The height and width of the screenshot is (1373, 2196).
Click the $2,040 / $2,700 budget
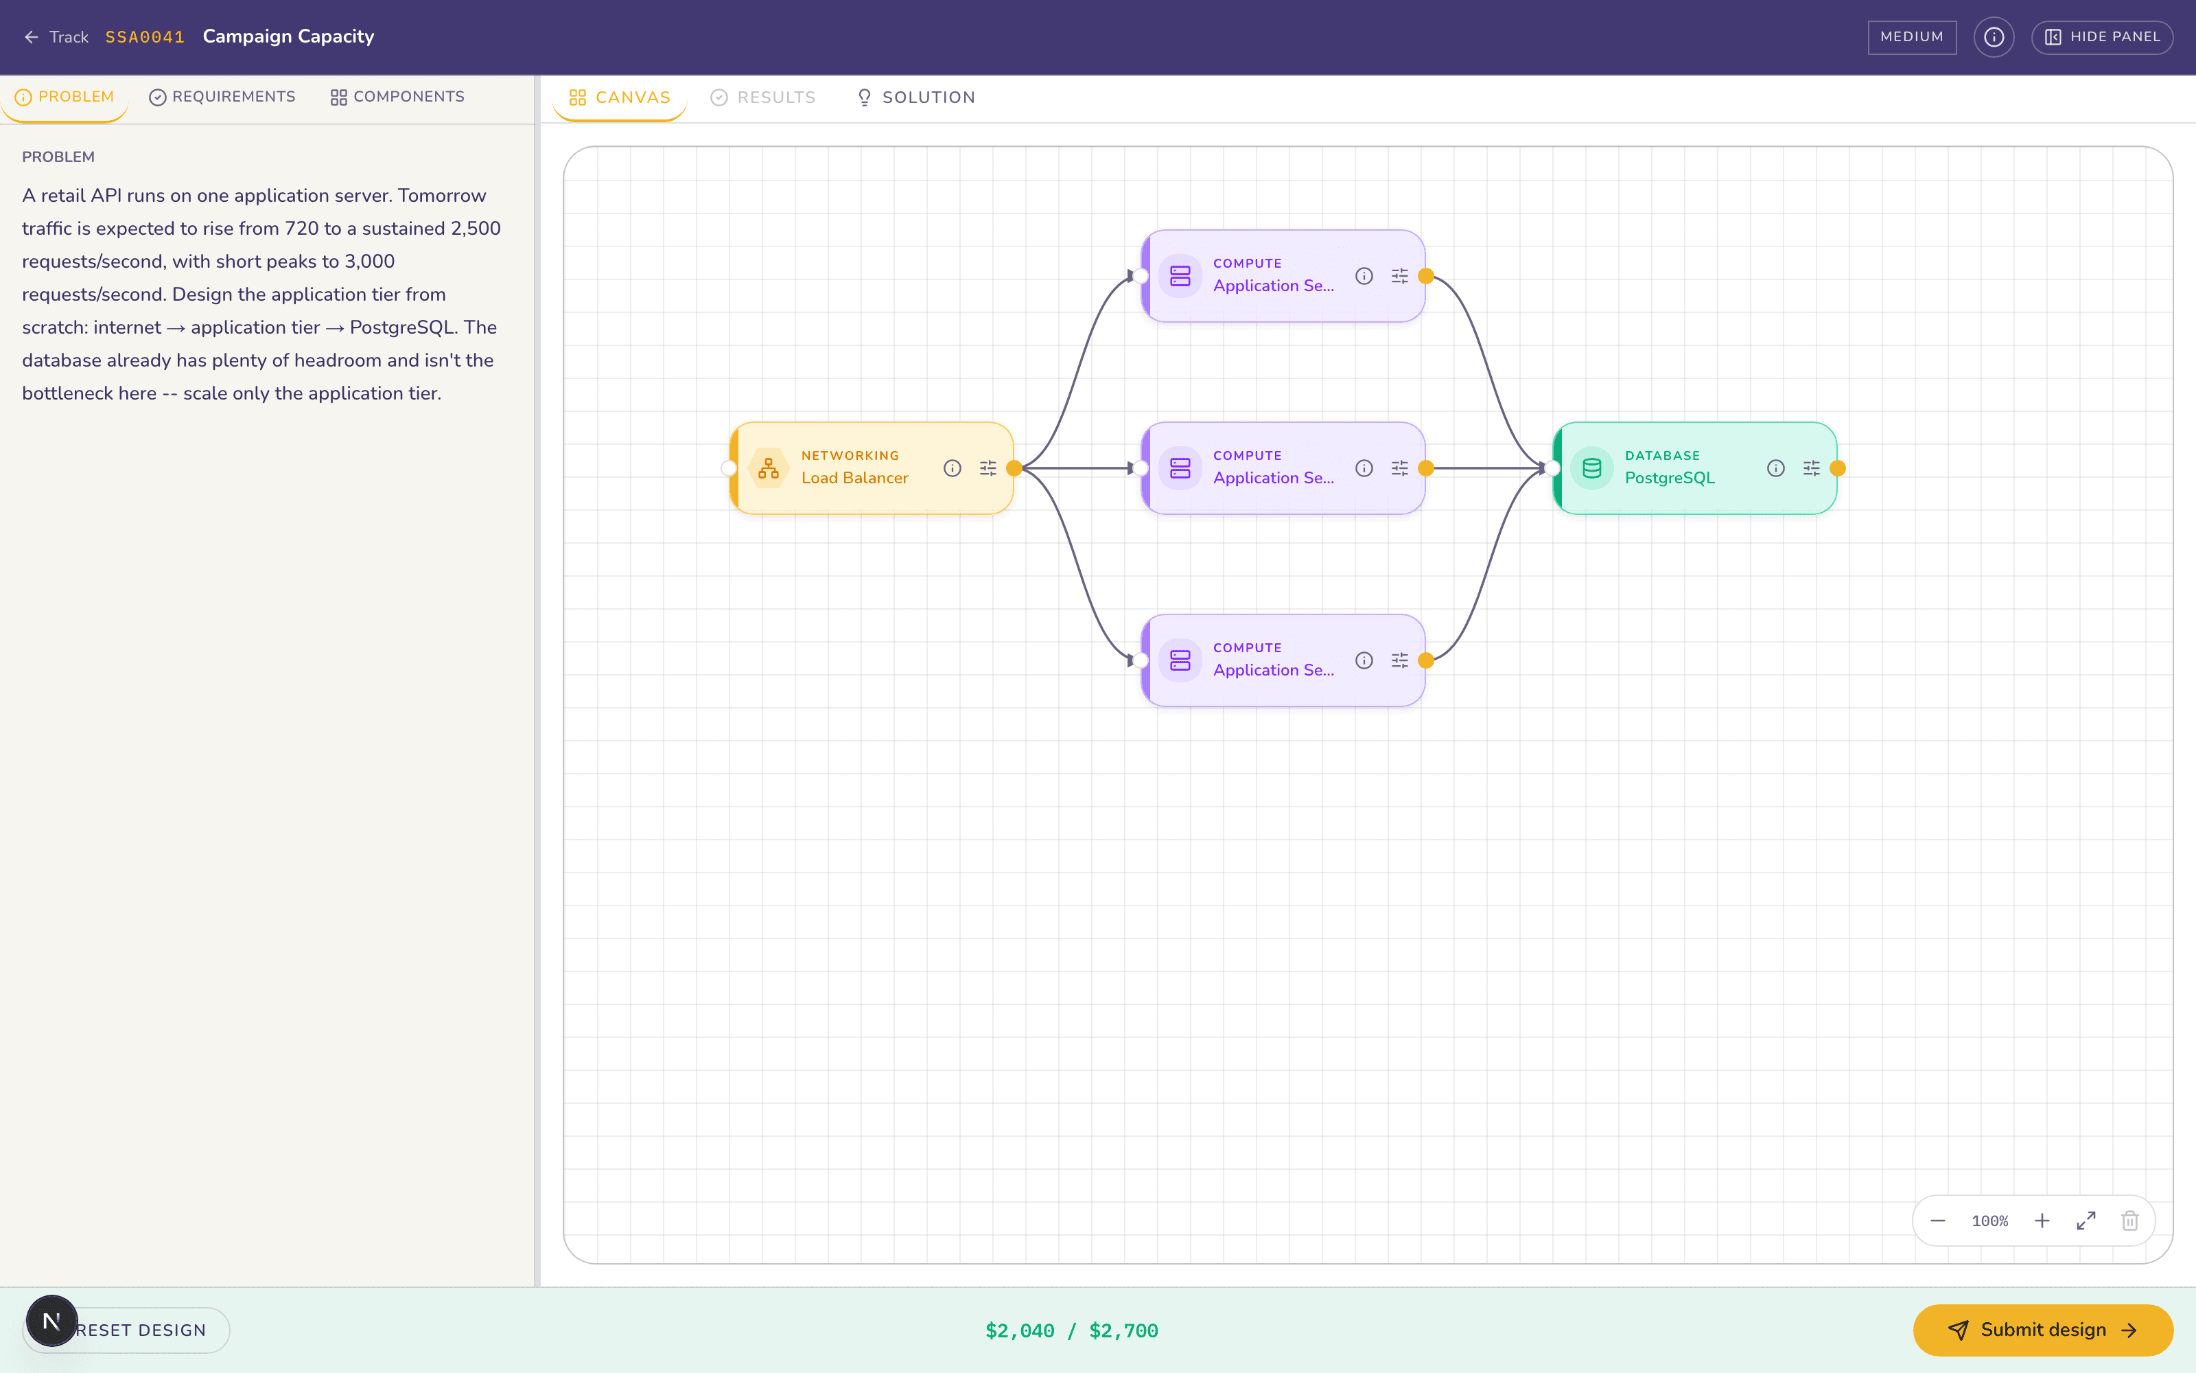(x=1072, y=1331)
